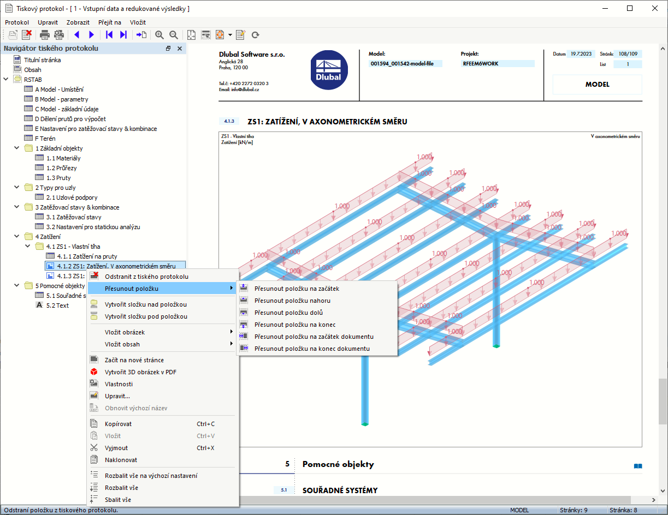This screenshot has width=668, height=515.
Task: Click the go-to-page icon with arrow
Action: 141,35
